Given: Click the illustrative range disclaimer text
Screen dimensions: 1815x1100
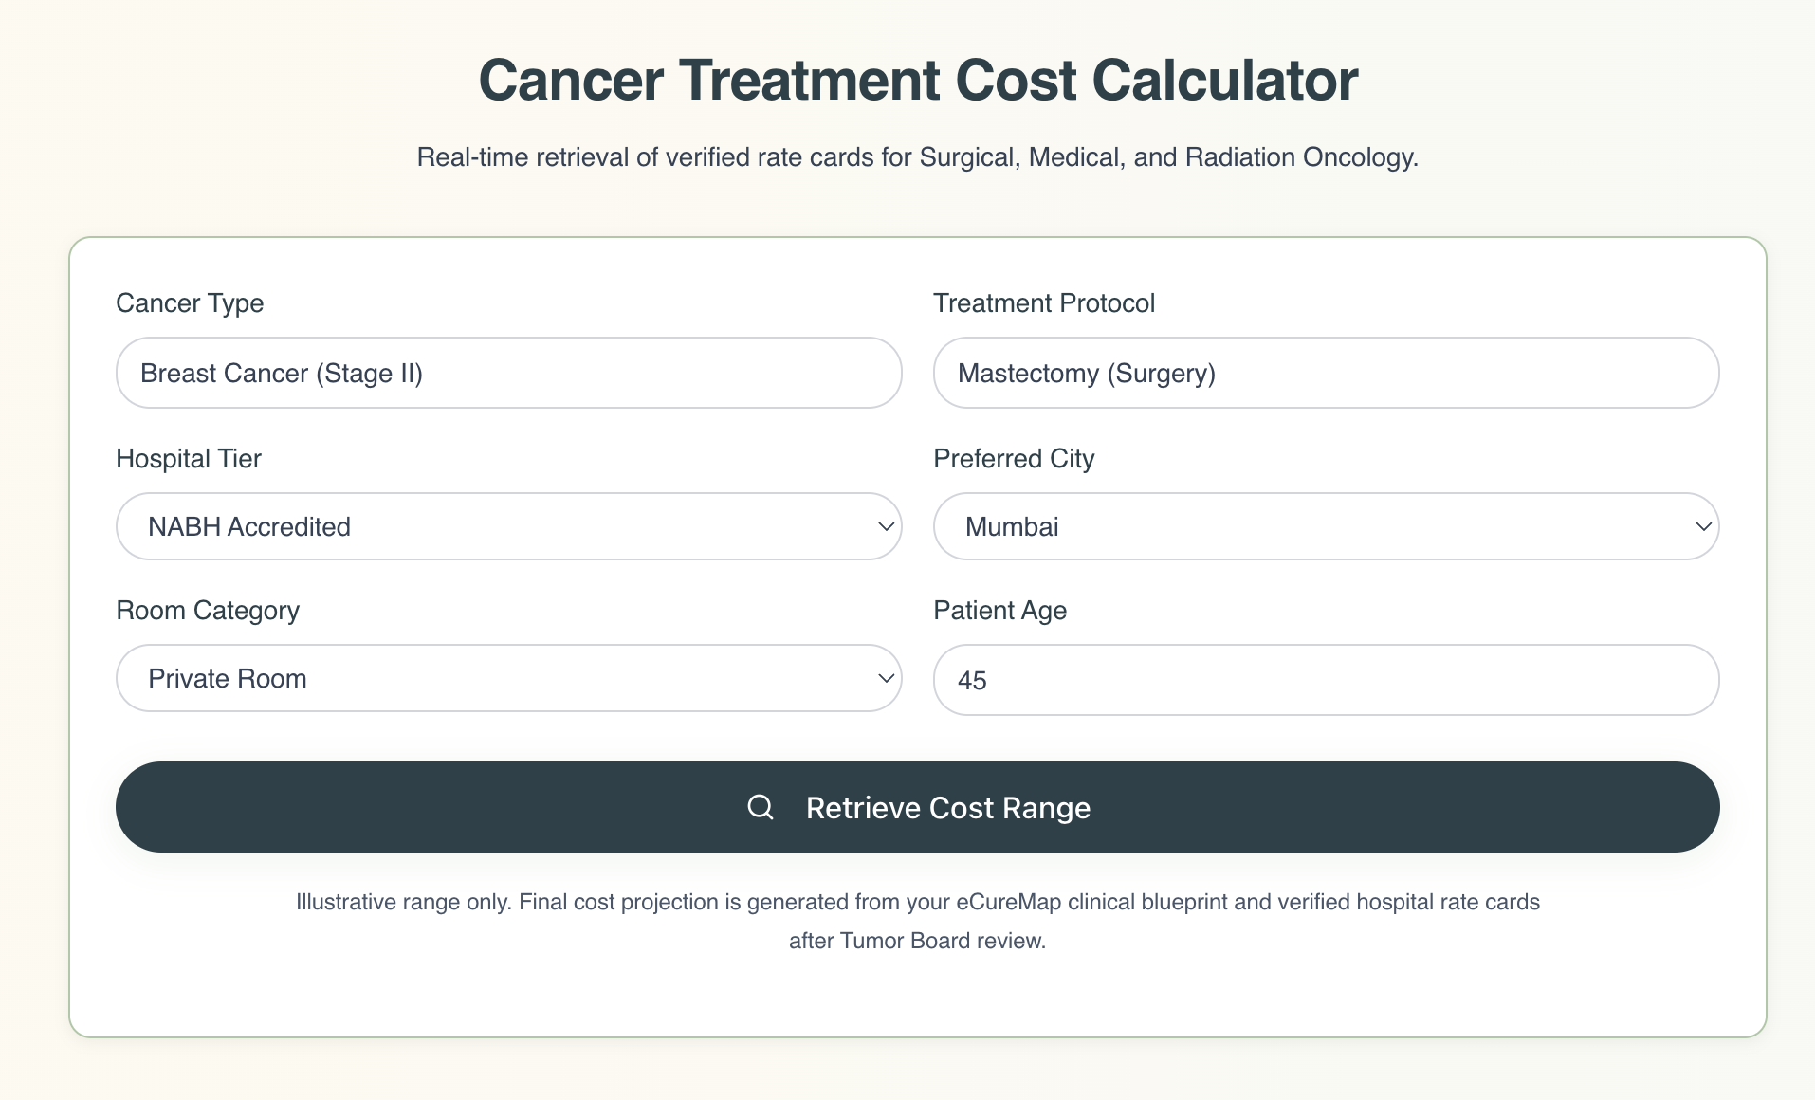Looking at the screenshot, I should (x=917, y=921).
